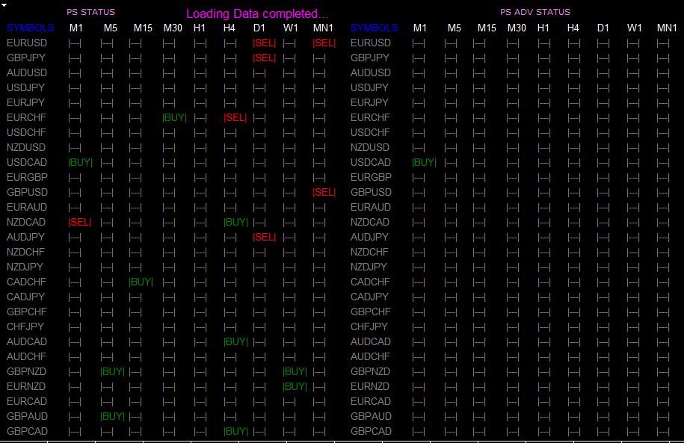Image resolution: width=684 pixels, height=443 pixels.
Task: Click USDCAD M1 BUY in PS ADV STATUS
Action: point(424,163)
